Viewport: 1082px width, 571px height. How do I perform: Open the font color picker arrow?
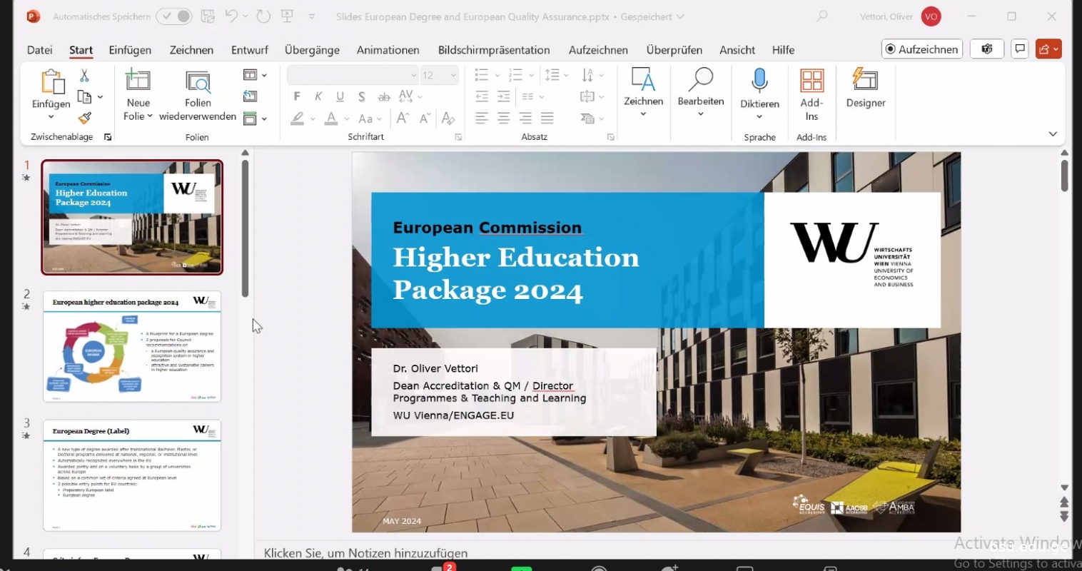point(347,119)
